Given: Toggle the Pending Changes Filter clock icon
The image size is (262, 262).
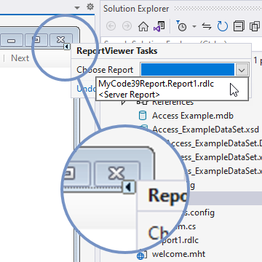Looking at the screenshot, I should coord(181,26).
